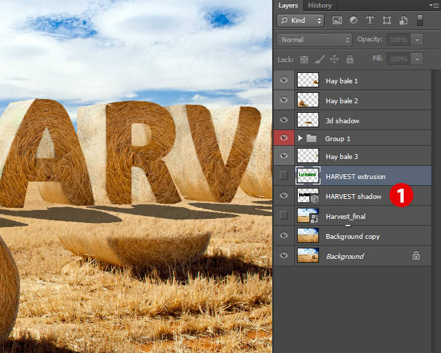Select the Harvest_final layer name

click(346, 217)
